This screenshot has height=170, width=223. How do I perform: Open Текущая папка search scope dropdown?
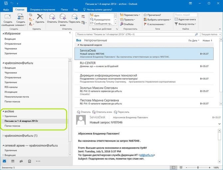tap(211, 34)
